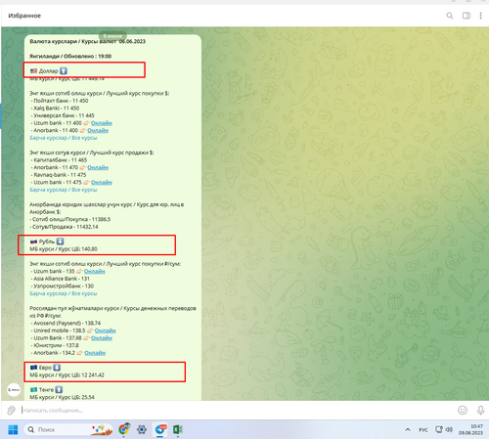
Task: Click the 'Обновлено : 19:00' line
Action: click(x=70, y=56)
